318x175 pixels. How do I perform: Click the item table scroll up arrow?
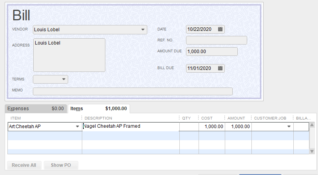click(312, 125)
